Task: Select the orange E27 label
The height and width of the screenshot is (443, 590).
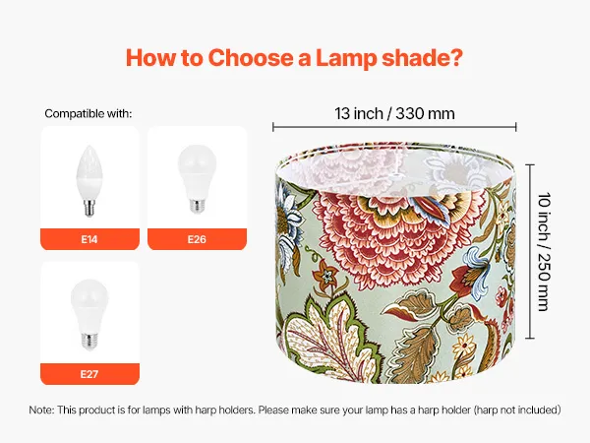Action: 89,374
